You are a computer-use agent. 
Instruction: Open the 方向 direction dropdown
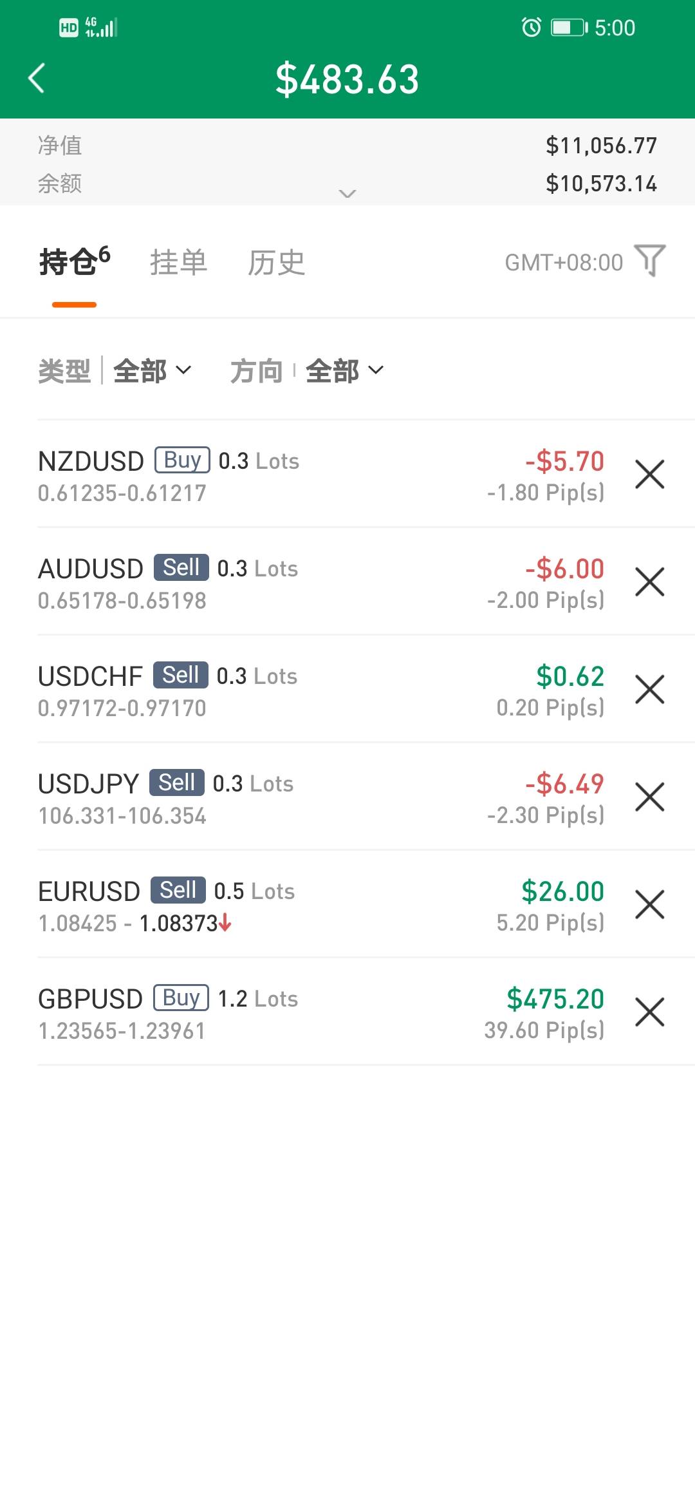(x=344, y=371)
